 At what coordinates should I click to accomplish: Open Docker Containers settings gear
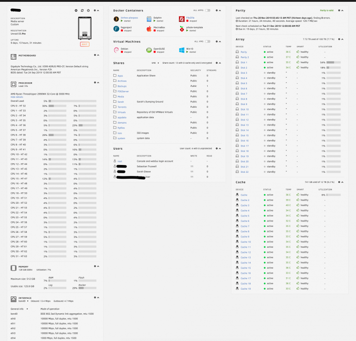point(216,10)
